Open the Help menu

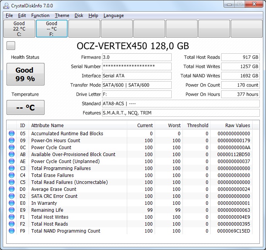coord(93,15)
